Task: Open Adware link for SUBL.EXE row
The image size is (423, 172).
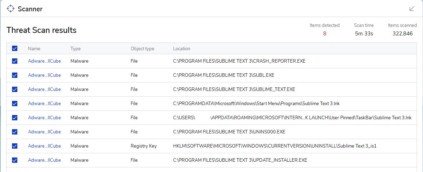Action: coord(45,75)
